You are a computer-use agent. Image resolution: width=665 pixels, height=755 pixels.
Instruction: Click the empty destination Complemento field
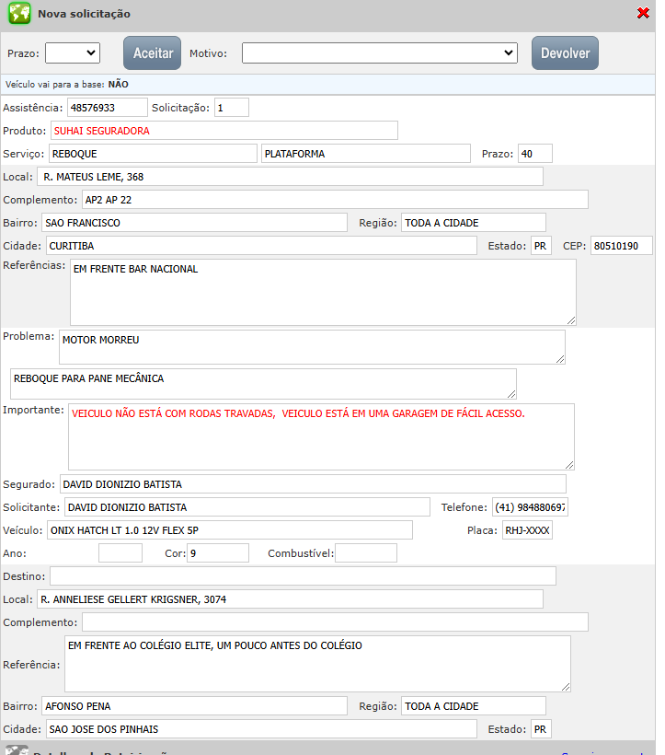[335, 622]
